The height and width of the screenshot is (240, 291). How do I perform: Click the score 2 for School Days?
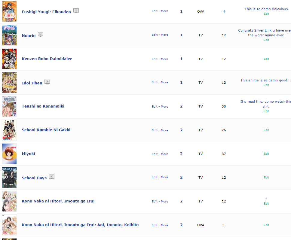(x=181, y=178)
